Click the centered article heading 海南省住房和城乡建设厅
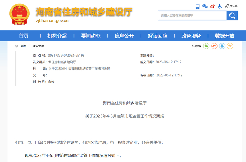246x162 pixels. point(125,103)
